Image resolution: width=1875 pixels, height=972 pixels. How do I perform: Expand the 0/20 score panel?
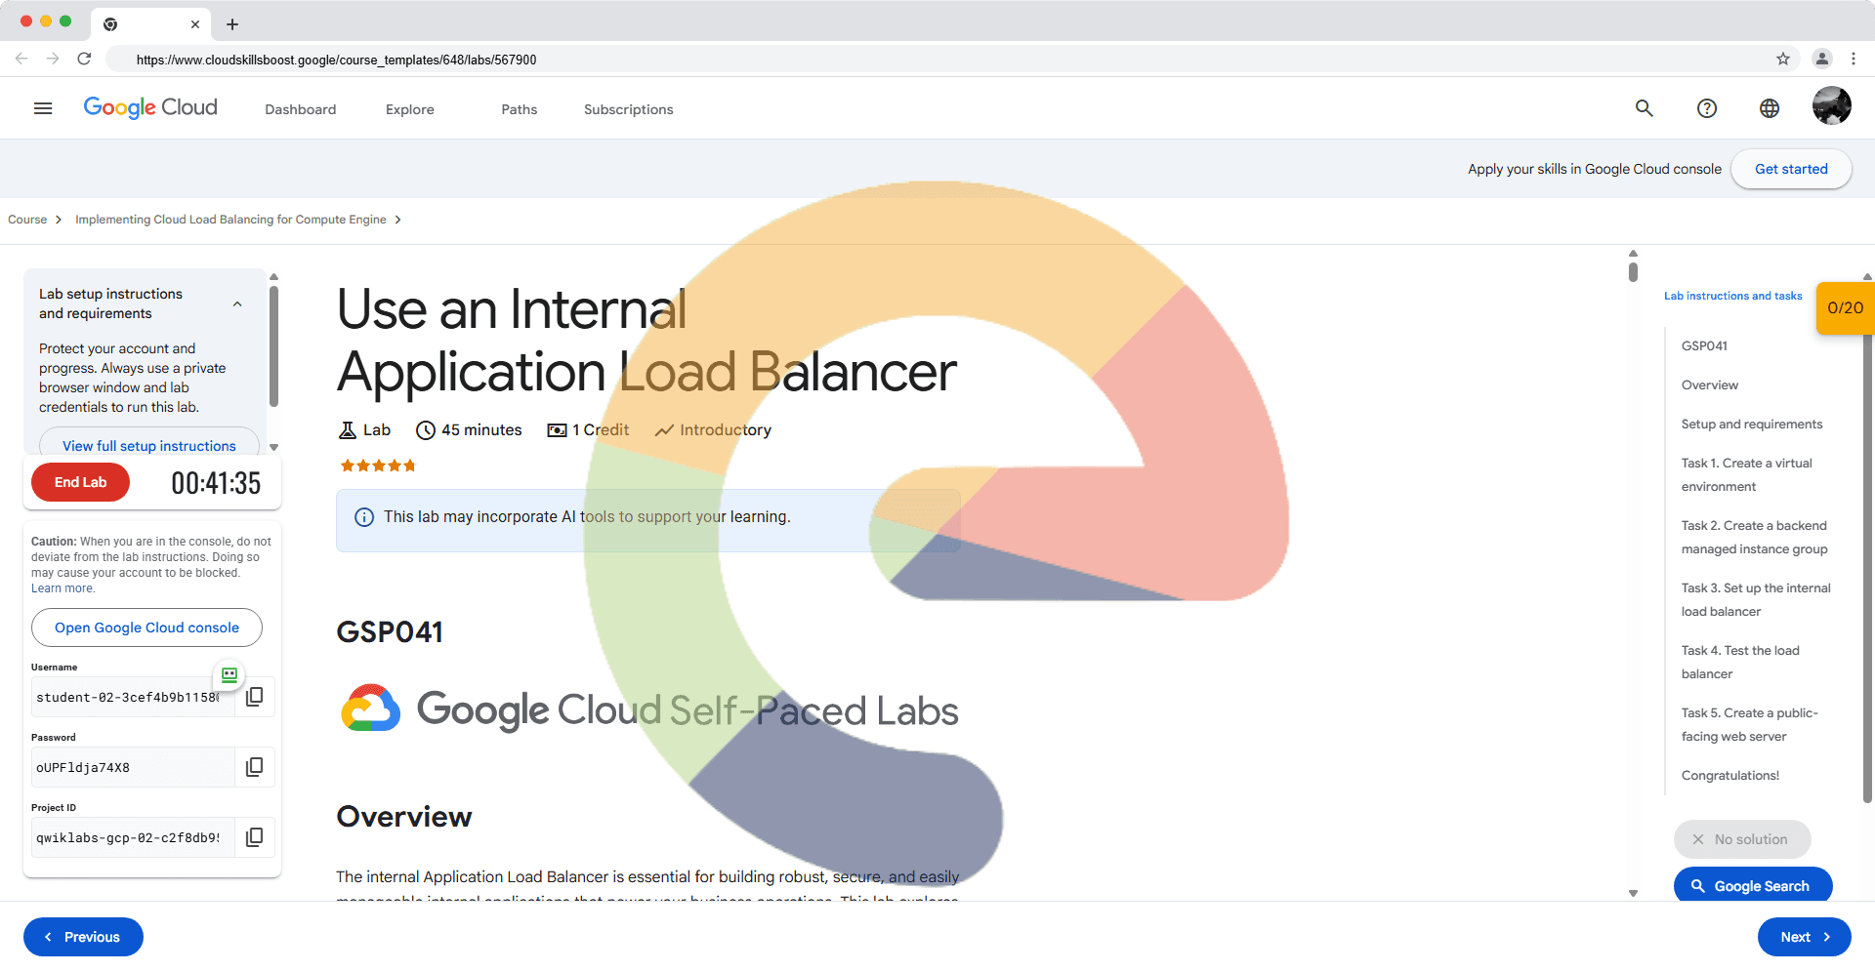coord(1845,308)
